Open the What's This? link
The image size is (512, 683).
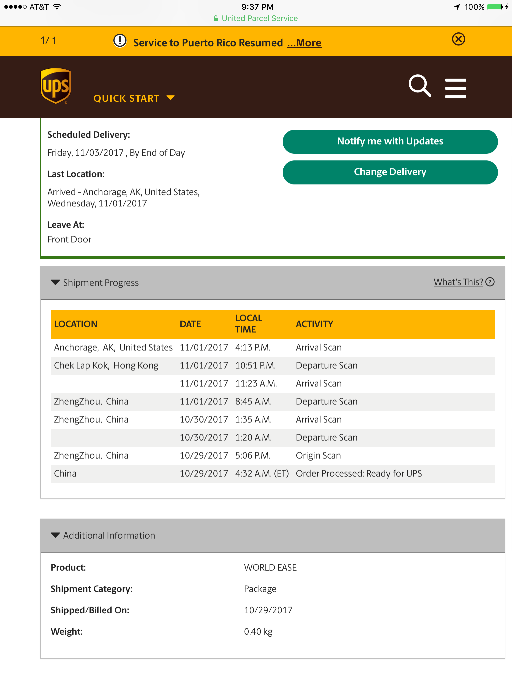(458, 282)
